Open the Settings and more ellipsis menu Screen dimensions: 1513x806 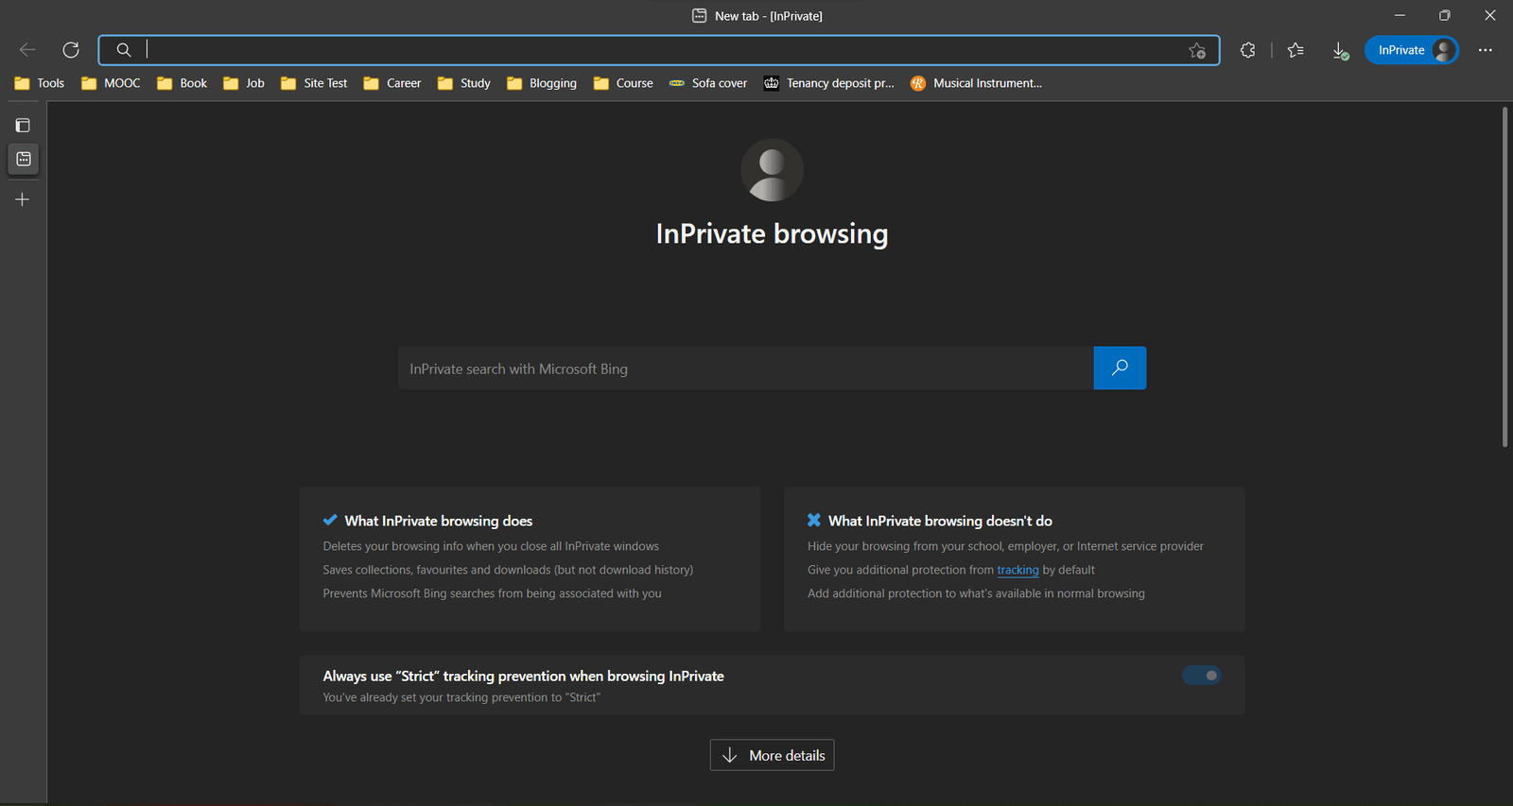(x=1486, y=50)
